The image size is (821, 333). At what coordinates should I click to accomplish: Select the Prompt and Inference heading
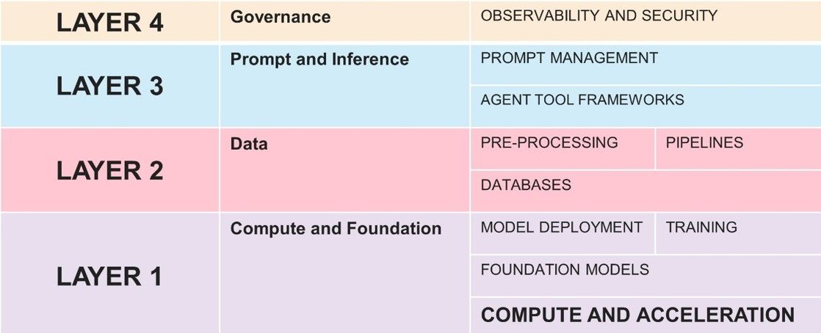(319, 59)
